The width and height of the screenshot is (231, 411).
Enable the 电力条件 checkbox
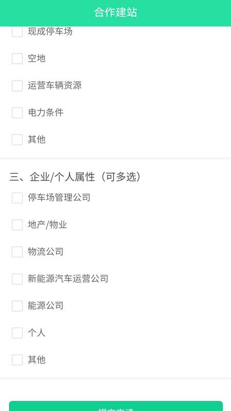coord(17,113)
